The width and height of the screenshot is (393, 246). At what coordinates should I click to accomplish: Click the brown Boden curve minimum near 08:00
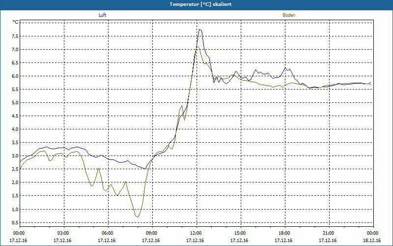[x=138, y=217]
